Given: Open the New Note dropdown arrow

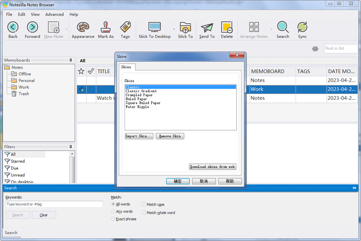Looking at the screenshot, I should click(x=66, y=29).
